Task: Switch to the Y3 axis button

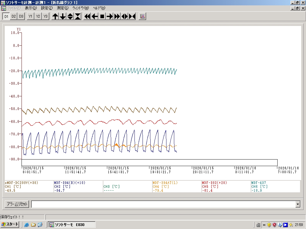Action: click(45, 16)
